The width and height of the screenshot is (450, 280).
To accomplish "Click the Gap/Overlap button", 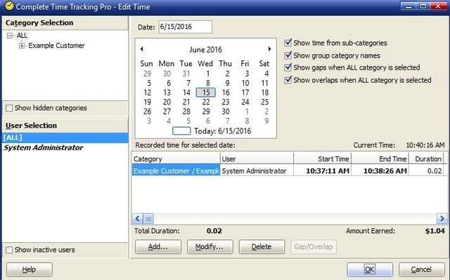I will coord(314,247).
